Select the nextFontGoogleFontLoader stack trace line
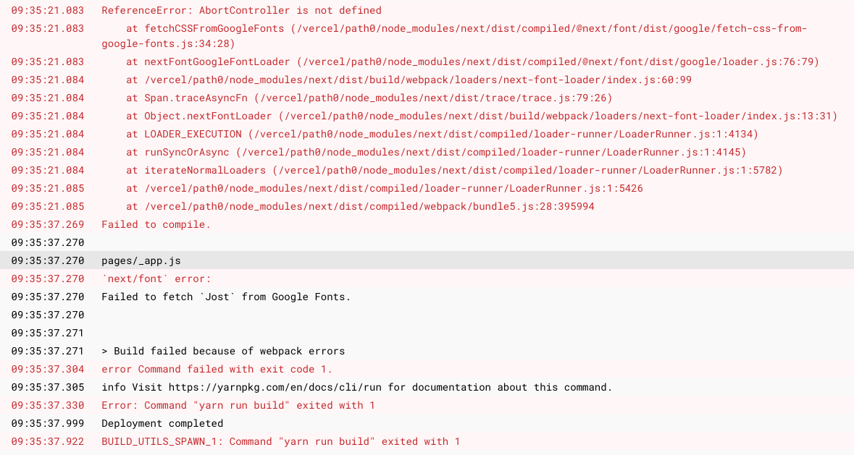 click(427, 61)
